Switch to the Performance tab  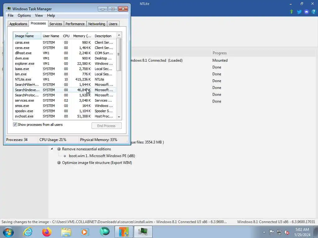tap(75, 24)
